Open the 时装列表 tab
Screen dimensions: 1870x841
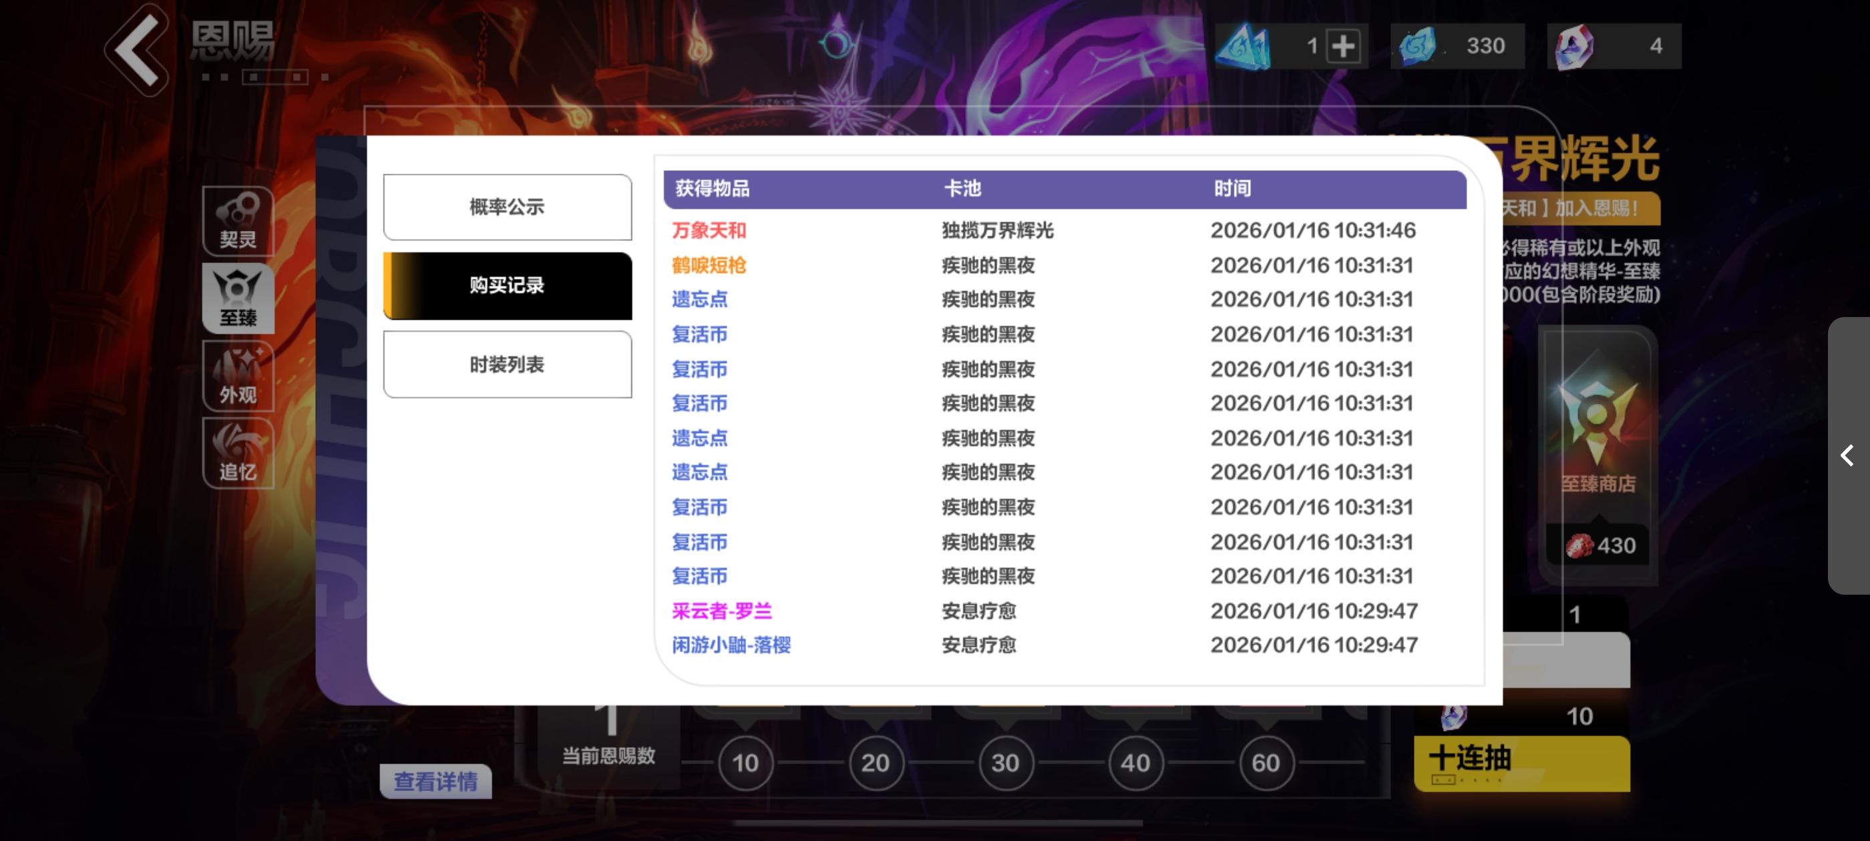click(507, 365)
